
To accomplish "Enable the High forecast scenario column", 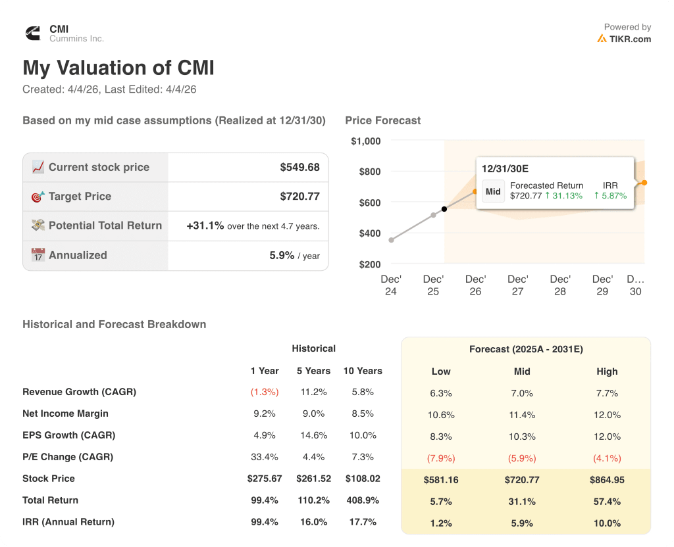I will tap(607, 371).
